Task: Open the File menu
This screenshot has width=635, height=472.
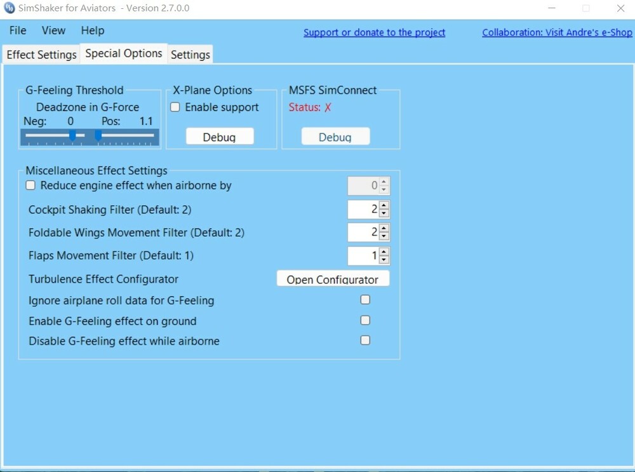Action: pos(18,30)
